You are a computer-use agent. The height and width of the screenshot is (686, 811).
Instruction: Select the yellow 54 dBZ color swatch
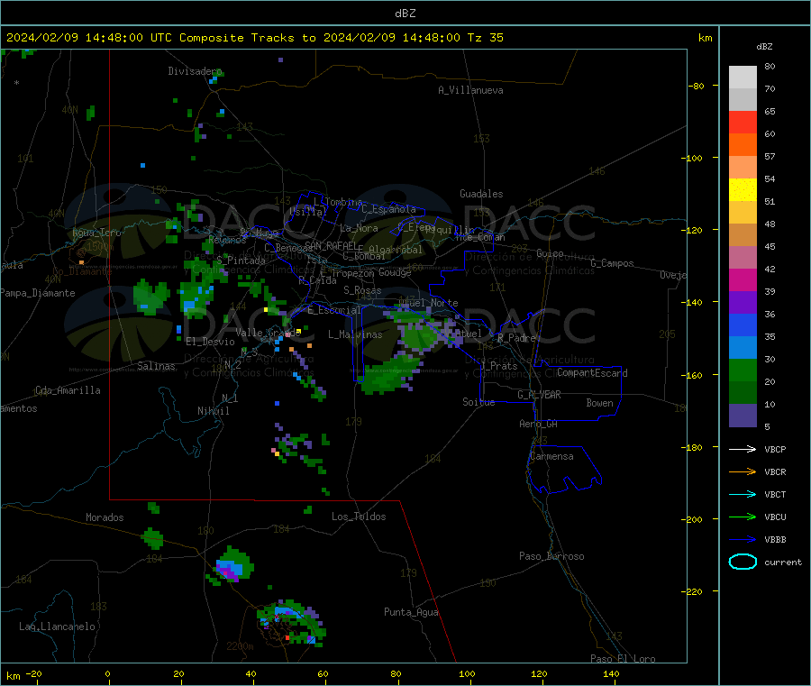click(x=743, y=190)
